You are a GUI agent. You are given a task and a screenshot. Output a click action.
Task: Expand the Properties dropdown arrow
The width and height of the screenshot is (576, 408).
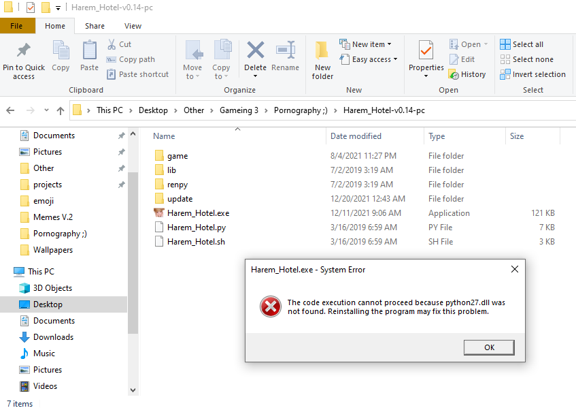coord(426,76)
